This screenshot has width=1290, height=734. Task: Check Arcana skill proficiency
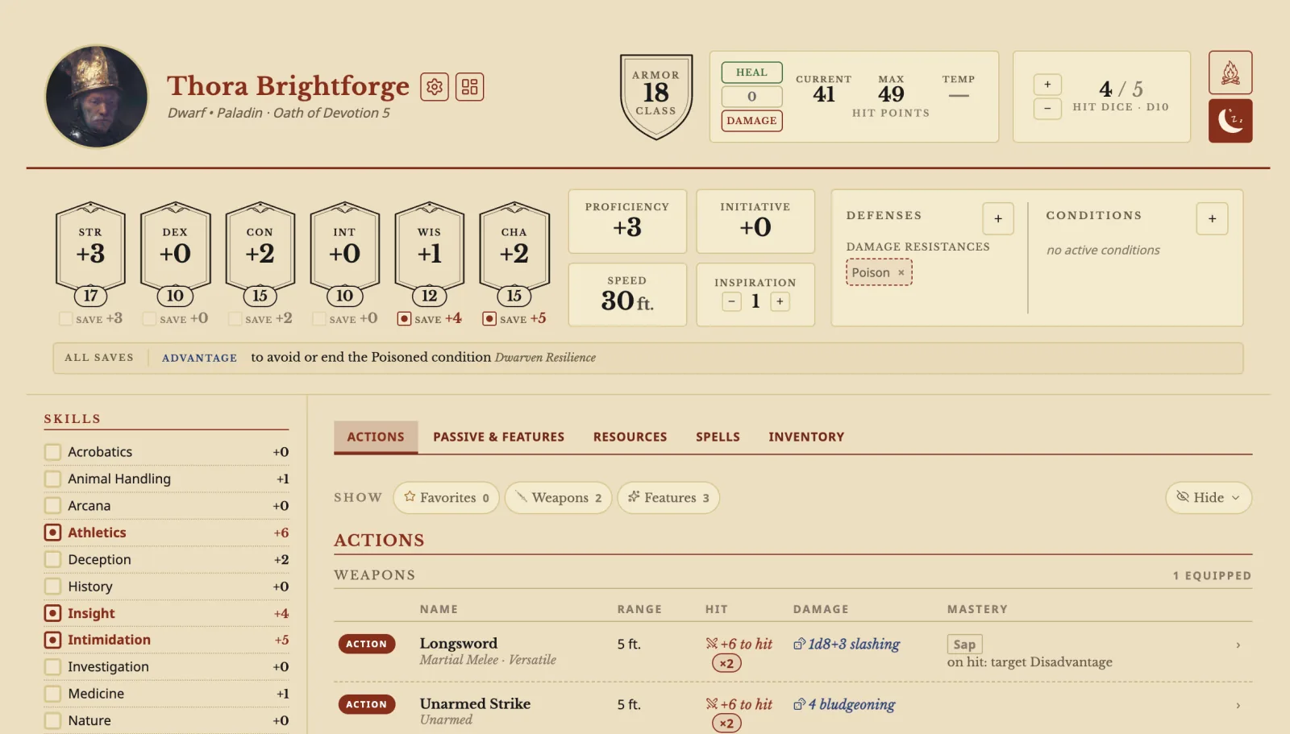click(x=53, y=506)
